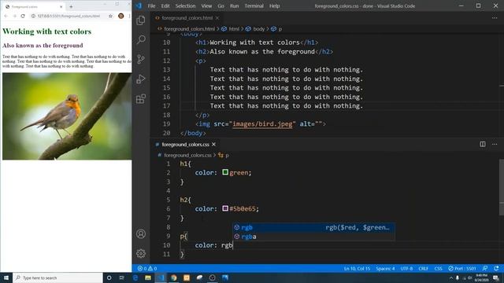Click the Split Editor icon in CSS group
Viewport: 504px width, 283px height.
[x=483, y=144]
